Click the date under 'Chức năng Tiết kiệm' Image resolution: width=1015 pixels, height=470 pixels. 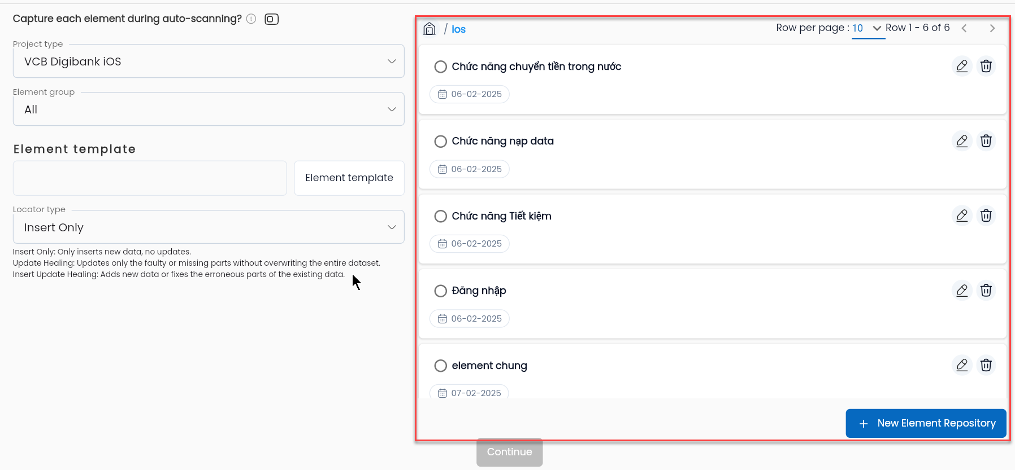click(470, 244)
